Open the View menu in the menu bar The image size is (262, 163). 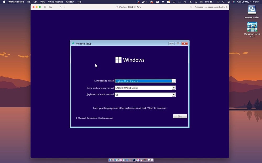42,2
